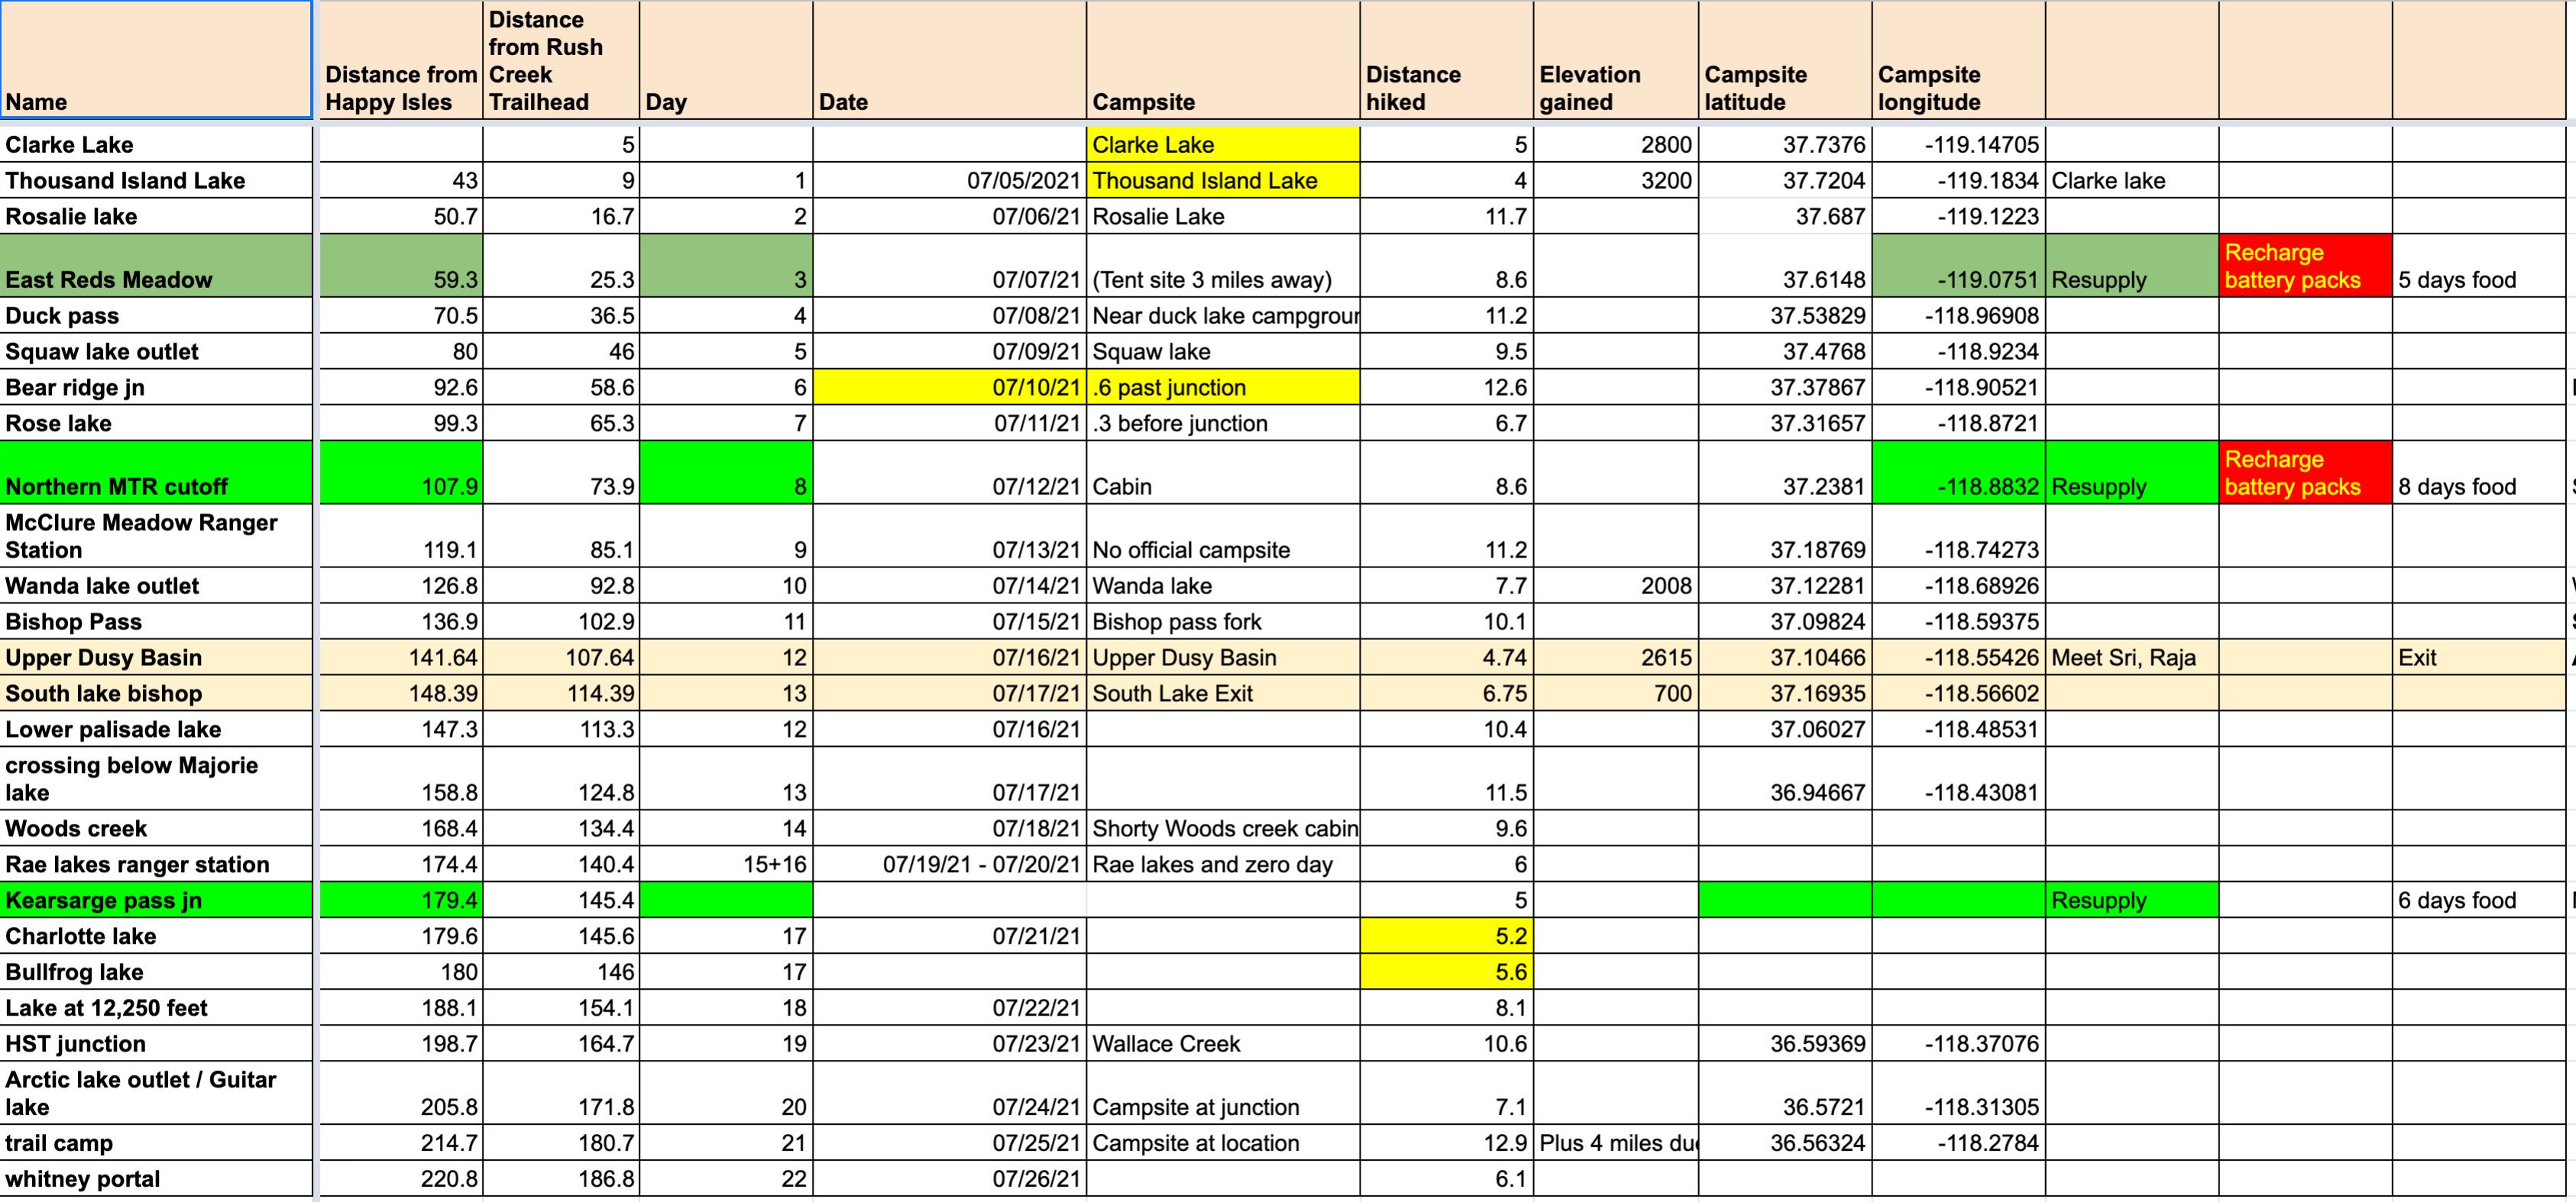Click the '(Tent site 3 miles away)' cell
Viewport: 2576px width, 1202px height.
tap(1223, 265)
